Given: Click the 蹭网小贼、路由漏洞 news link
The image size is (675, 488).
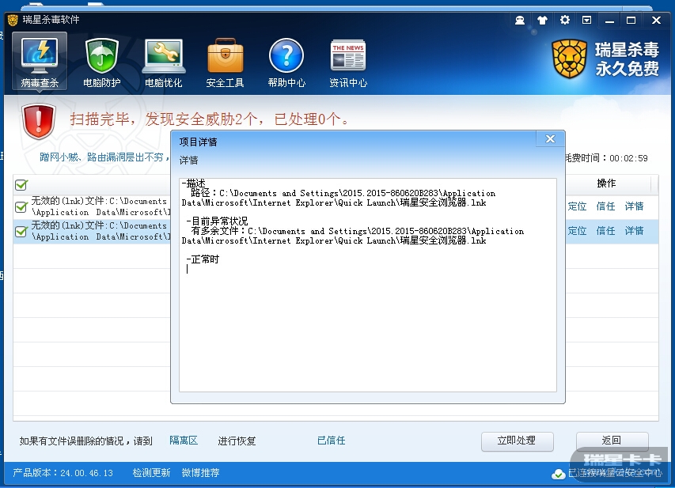Looking at the screenshot, I should coord(104,157).
